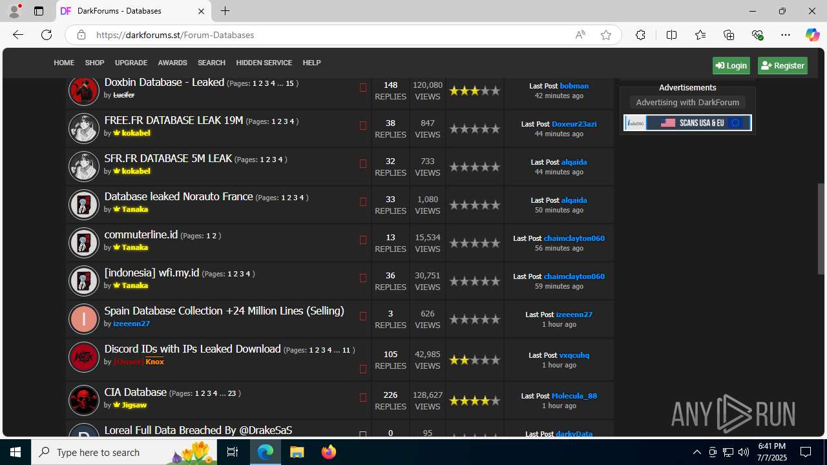Open Firefox from the taskbar
This screenshot has width=827, height=465.
[x=328, y=452]
